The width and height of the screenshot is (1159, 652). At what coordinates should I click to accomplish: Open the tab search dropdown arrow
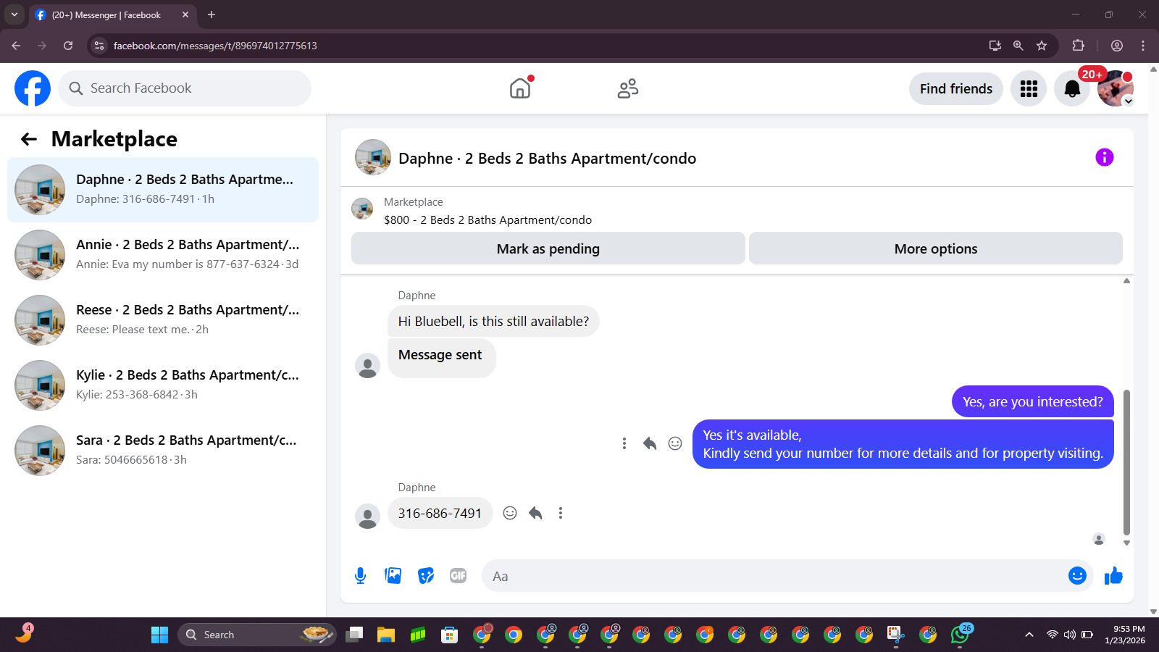tap(14, 14)
